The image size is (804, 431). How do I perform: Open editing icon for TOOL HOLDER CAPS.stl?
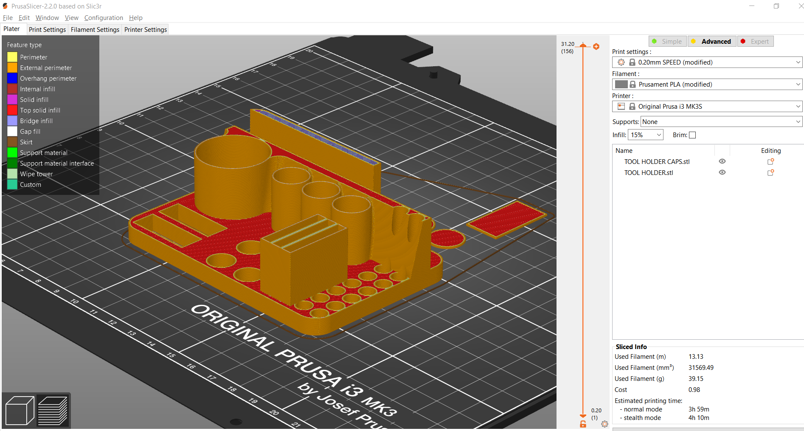(770, 162)
